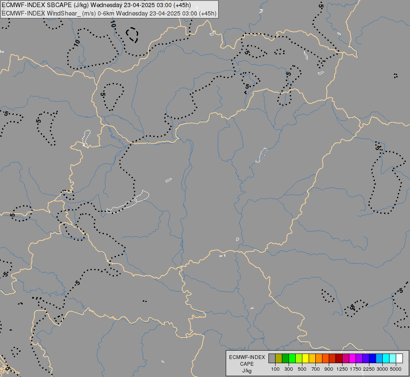Pick the magenta legend swatch left of 1750

(x=353, y=358)
